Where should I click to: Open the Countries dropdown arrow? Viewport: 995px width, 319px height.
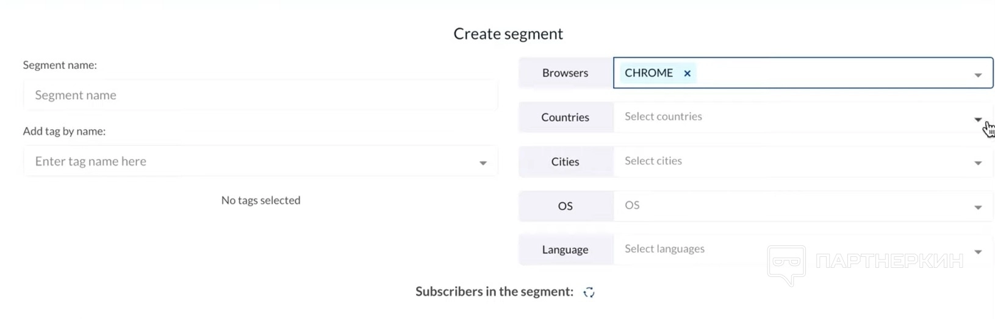[978, 119]
